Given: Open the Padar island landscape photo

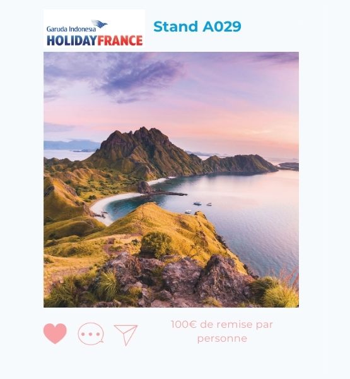Looking at the screenshot, I should click(x=171, y=179).
